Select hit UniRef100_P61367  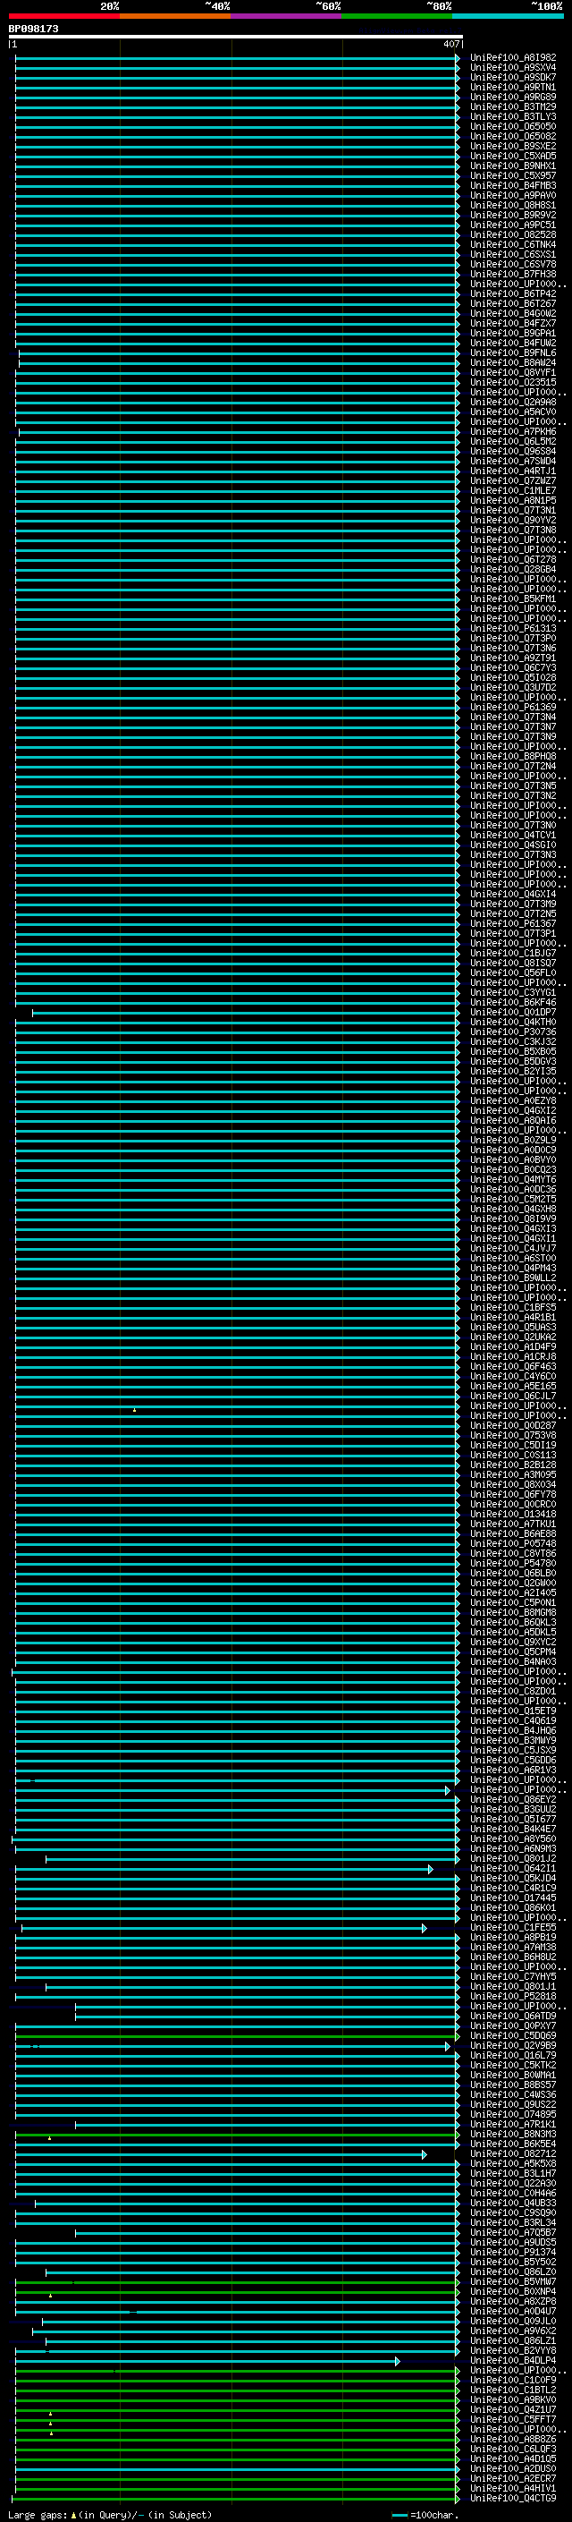click(512, 923)
